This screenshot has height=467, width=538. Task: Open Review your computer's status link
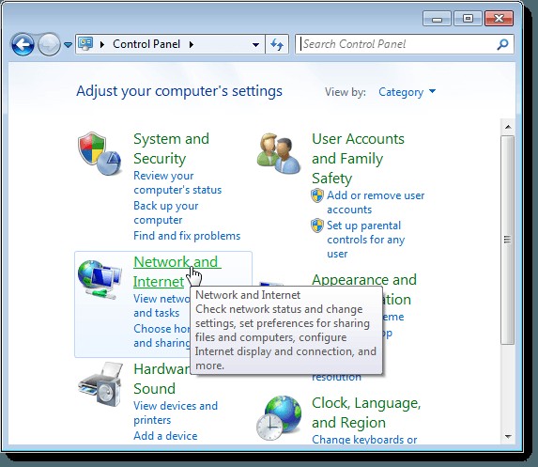177,182
